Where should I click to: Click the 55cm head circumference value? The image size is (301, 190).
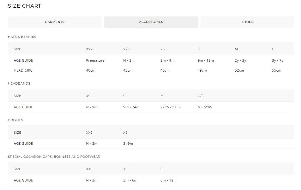tap(277, 70)
